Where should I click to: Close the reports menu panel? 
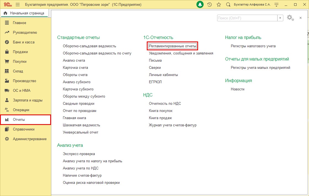(x=300, y=18)
